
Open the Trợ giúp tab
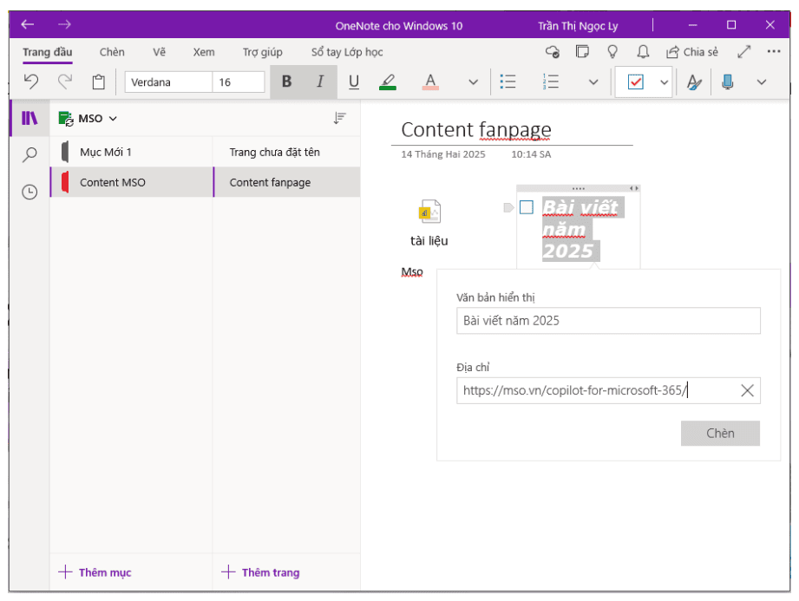(262, 52)
